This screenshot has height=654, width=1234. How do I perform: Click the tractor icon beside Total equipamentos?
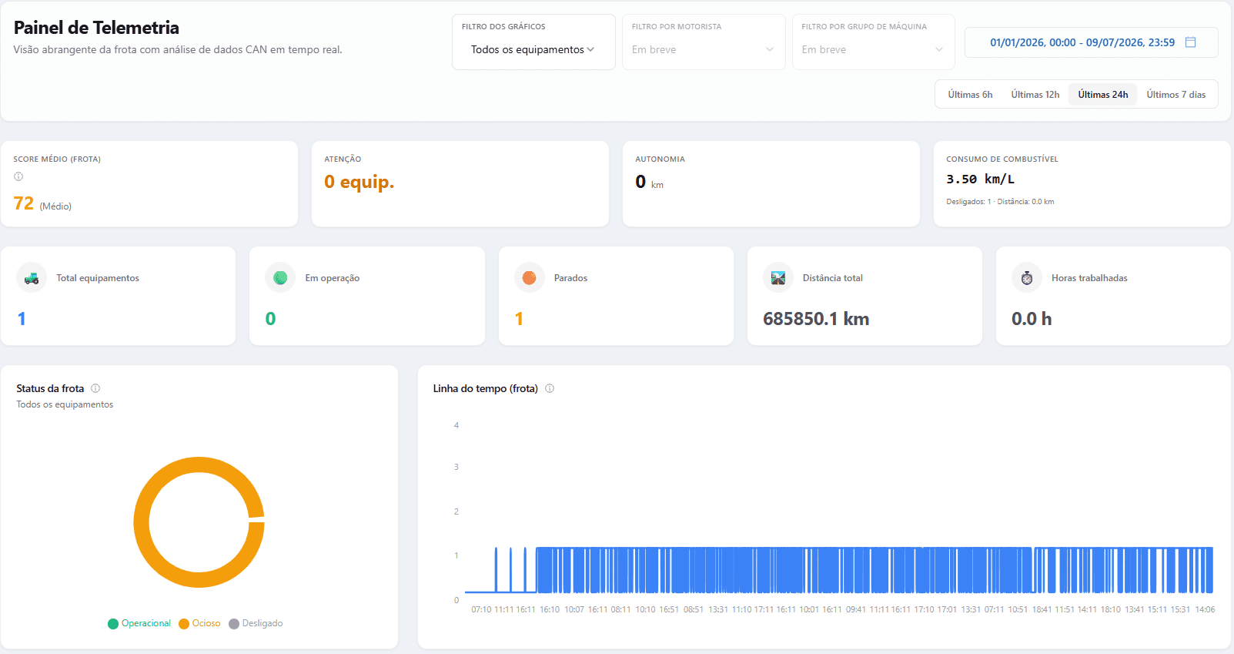[32, 278]
